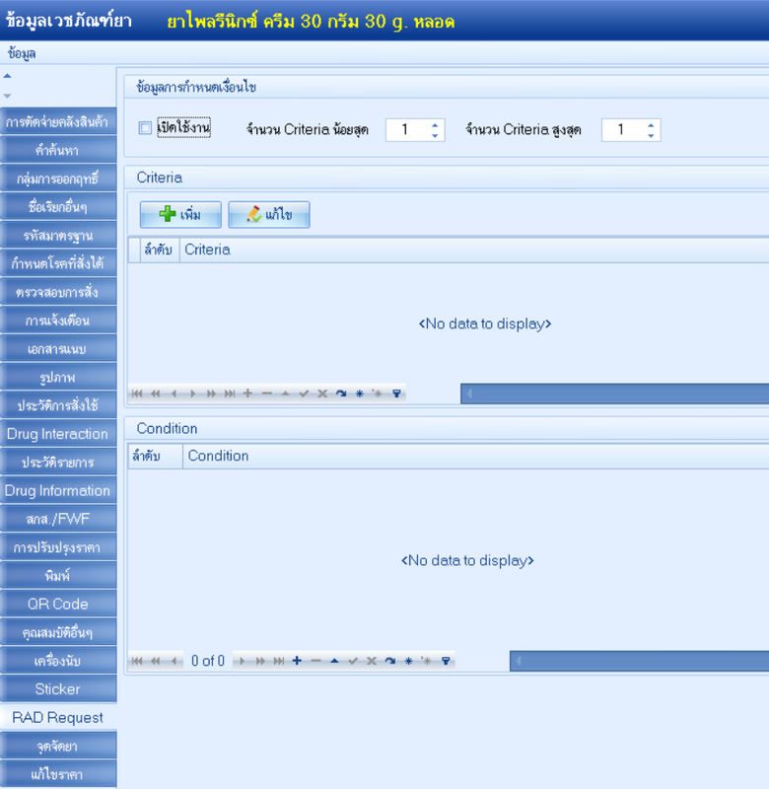This screenshot has height=789, width=769.
Task: Jump to previous page in Criteria navigator
Action: point(156,394)
